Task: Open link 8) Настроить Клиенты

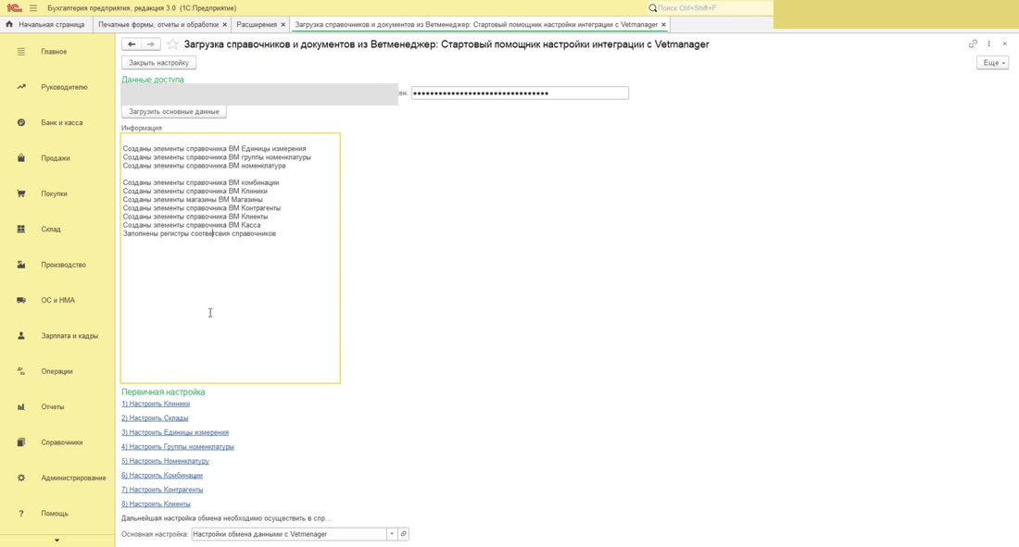Action: (156, 504)
